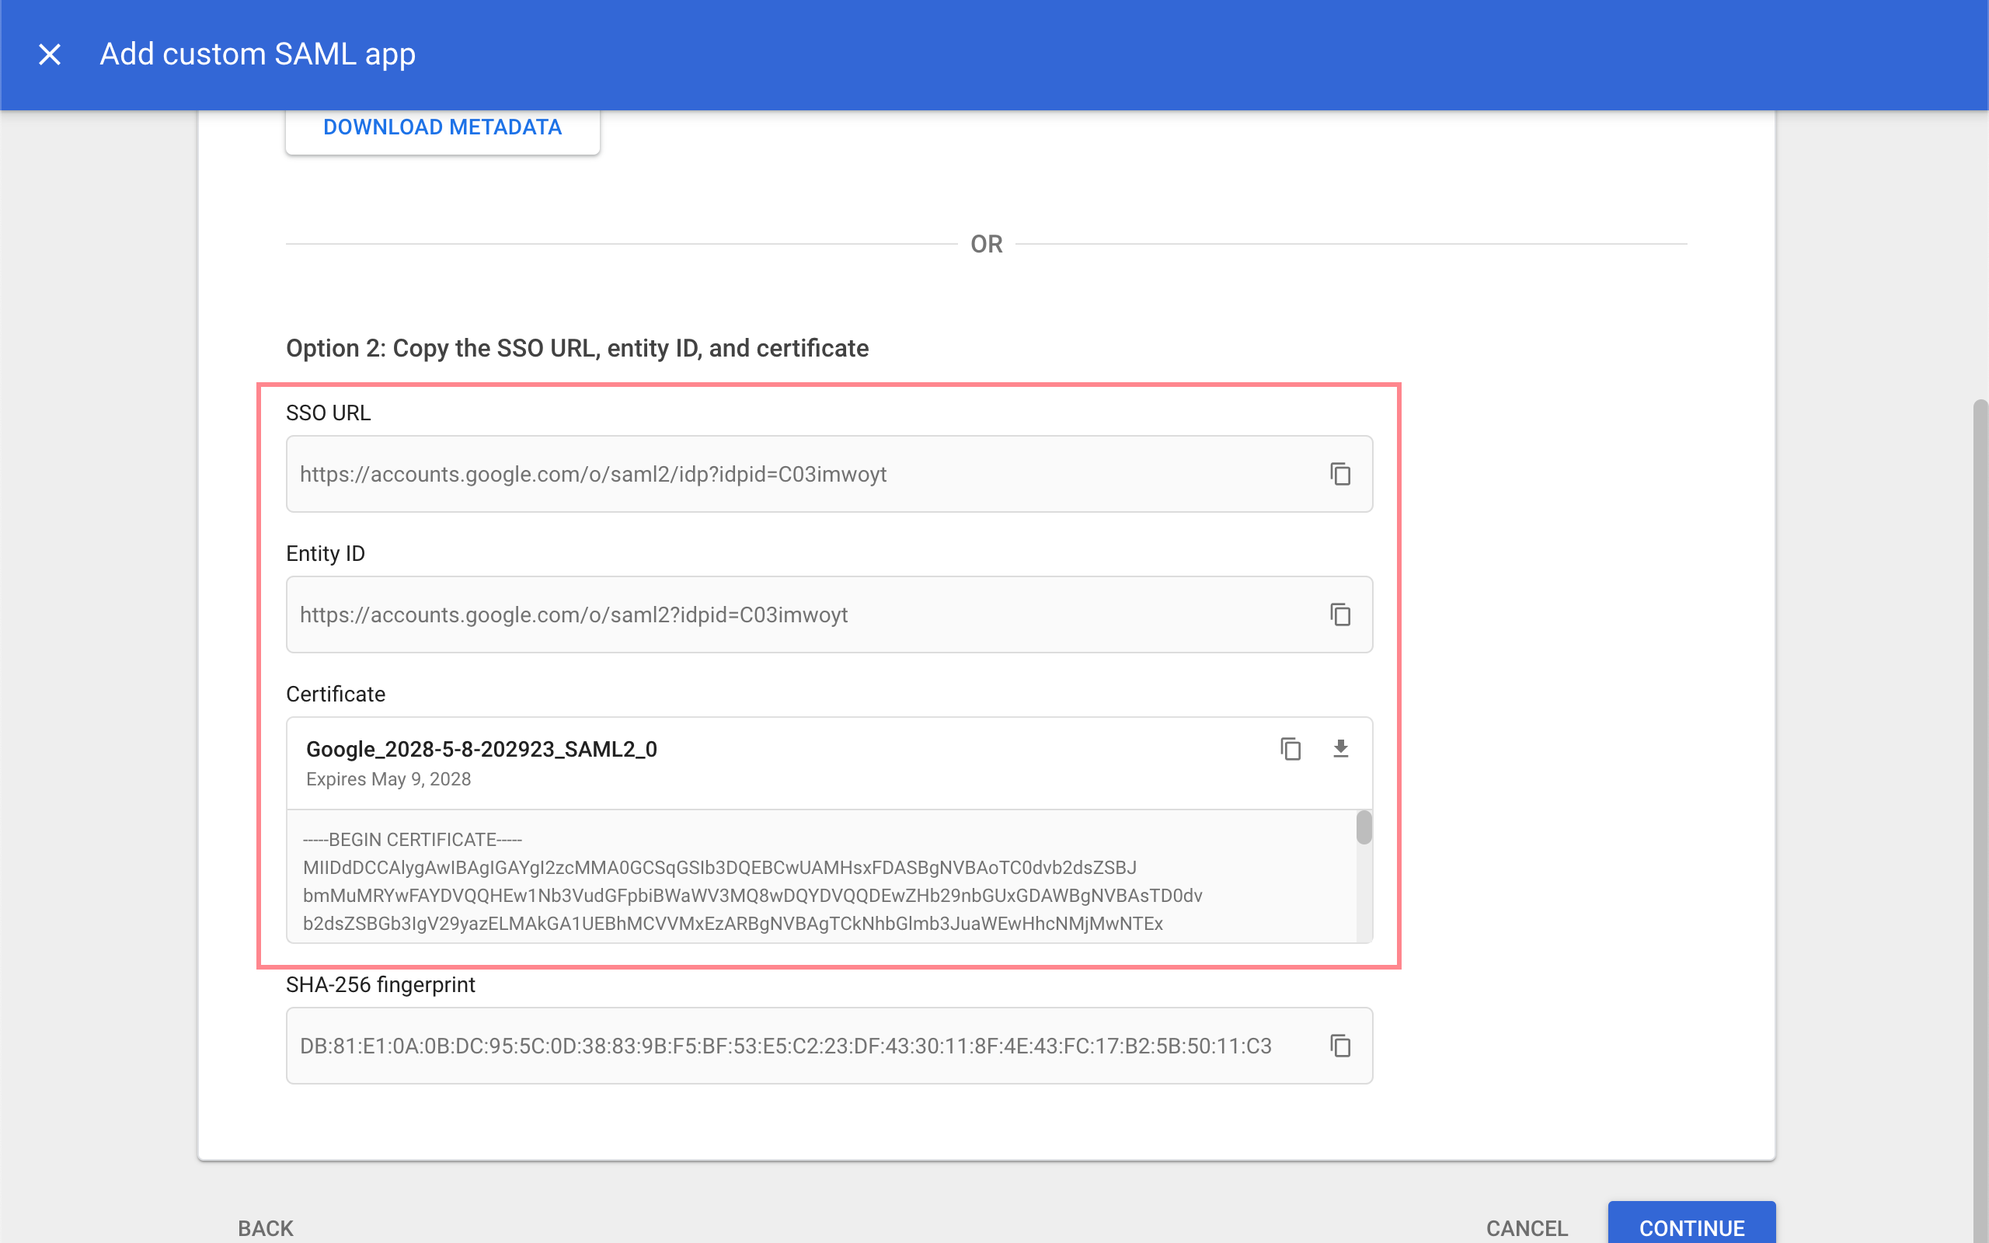This screenshot has height=1243, width=1989.
Task: Click the Option 2 section heading
Action: pyautogui.click(x=577, y=349)
